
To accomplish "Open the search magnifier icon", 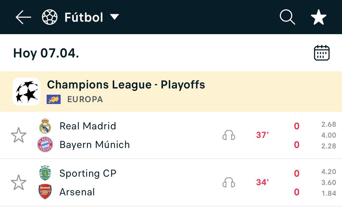I will click(x=287, y=17).
